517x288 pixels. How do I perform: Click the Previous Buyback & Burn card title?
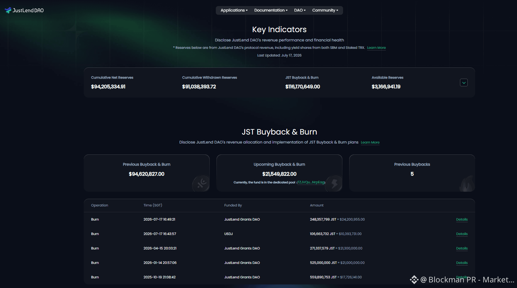tap(147, 164)
